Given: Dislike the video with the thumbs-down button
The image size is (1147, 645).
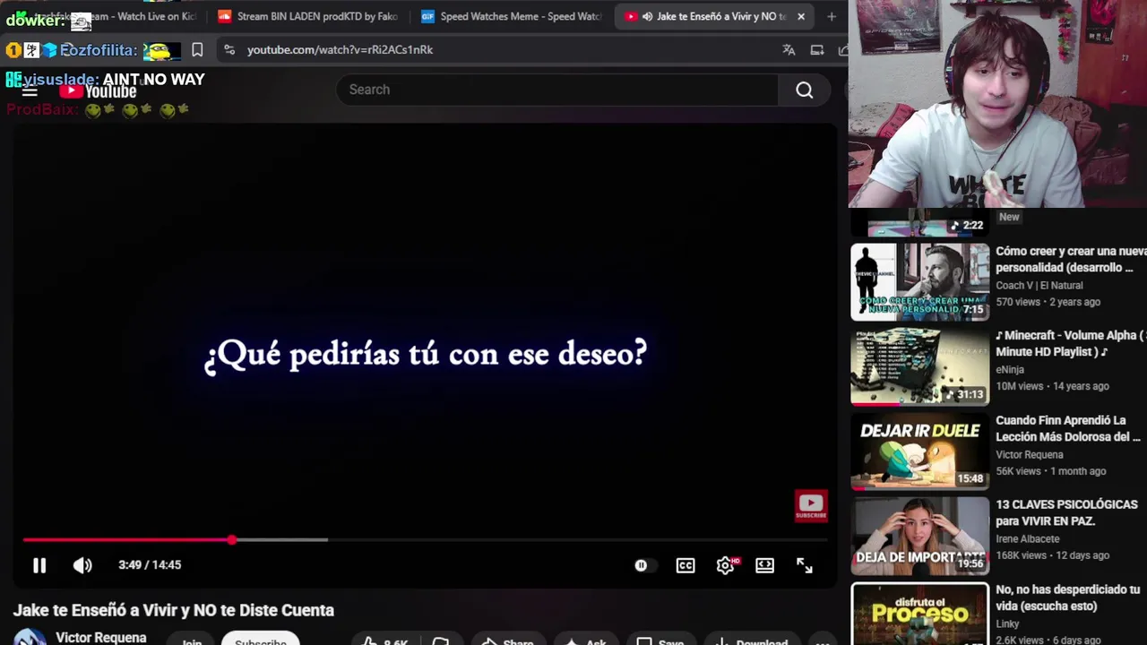Looking at the screenshot, I should (441, 640).
